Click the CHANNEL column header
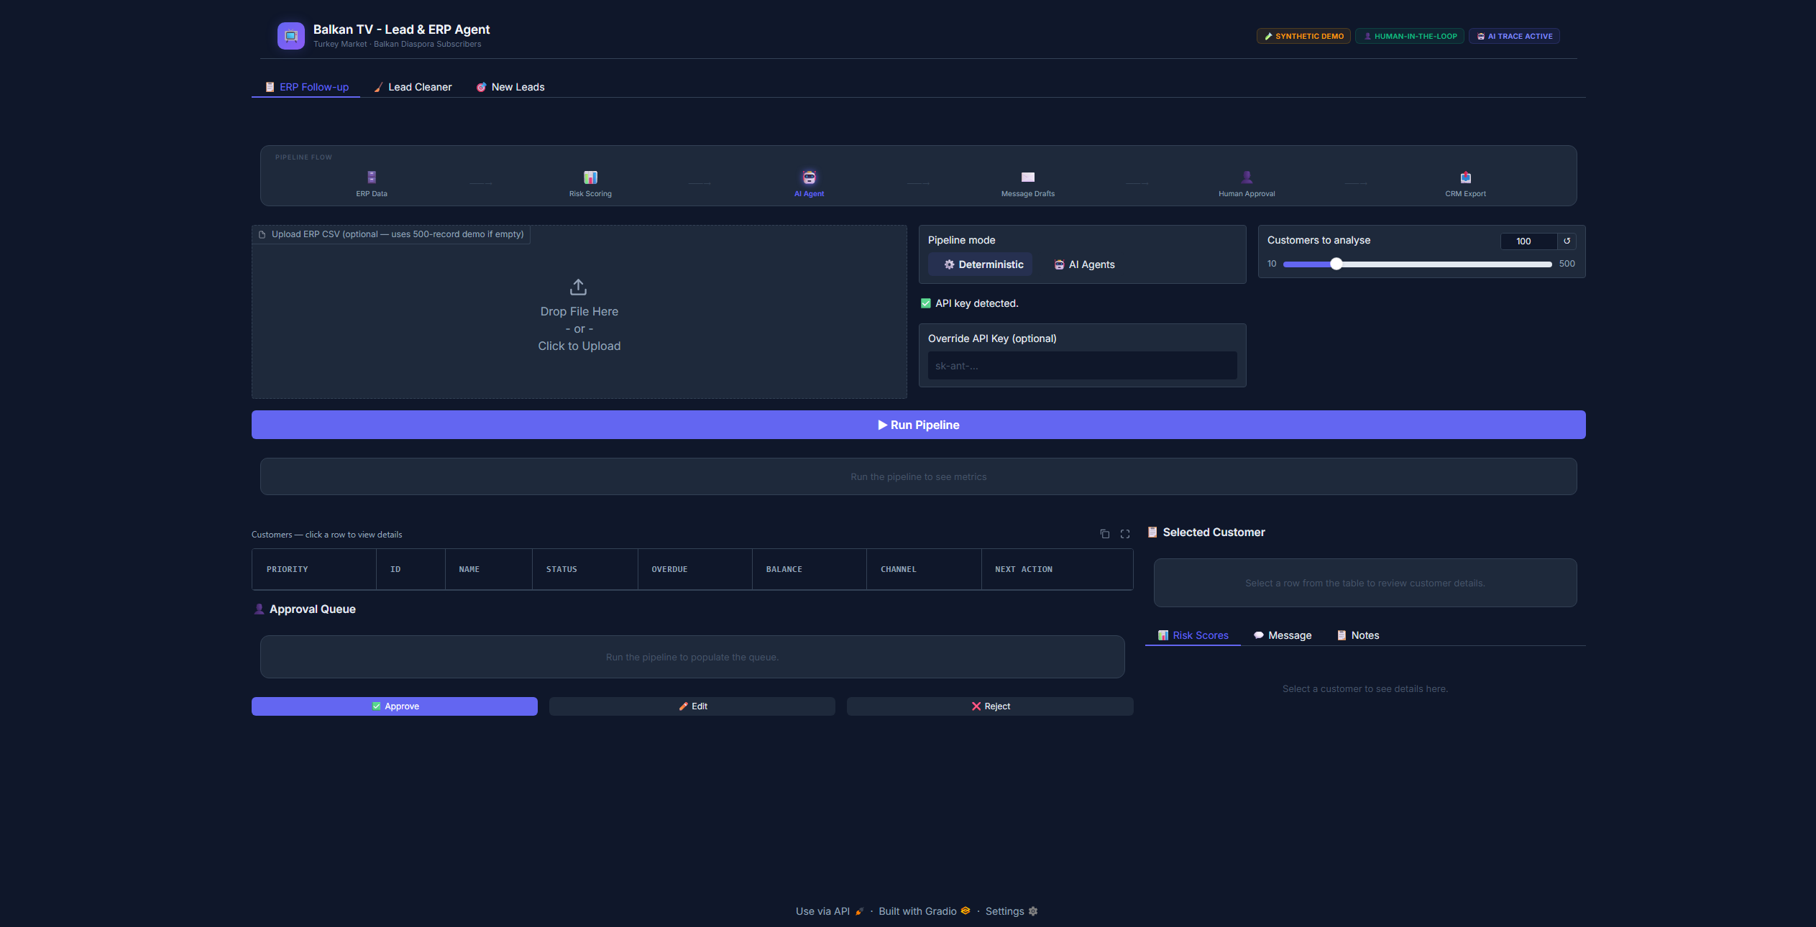 coord(924,569)
